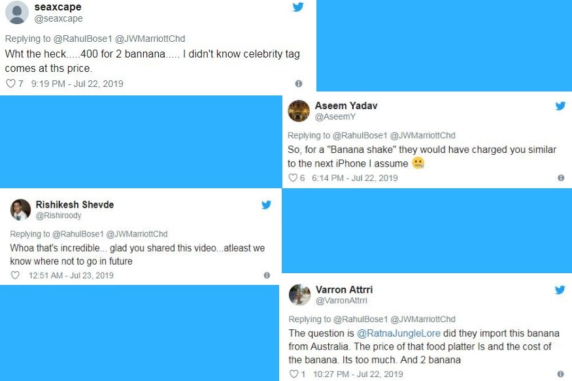Open seaxcape's profile avatar
This screenshot has height=381, width=572.
[16, 12]
